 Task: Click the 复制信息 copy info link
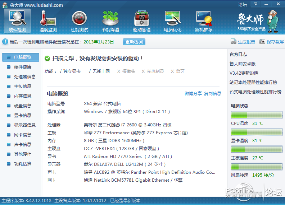[213, 93]
